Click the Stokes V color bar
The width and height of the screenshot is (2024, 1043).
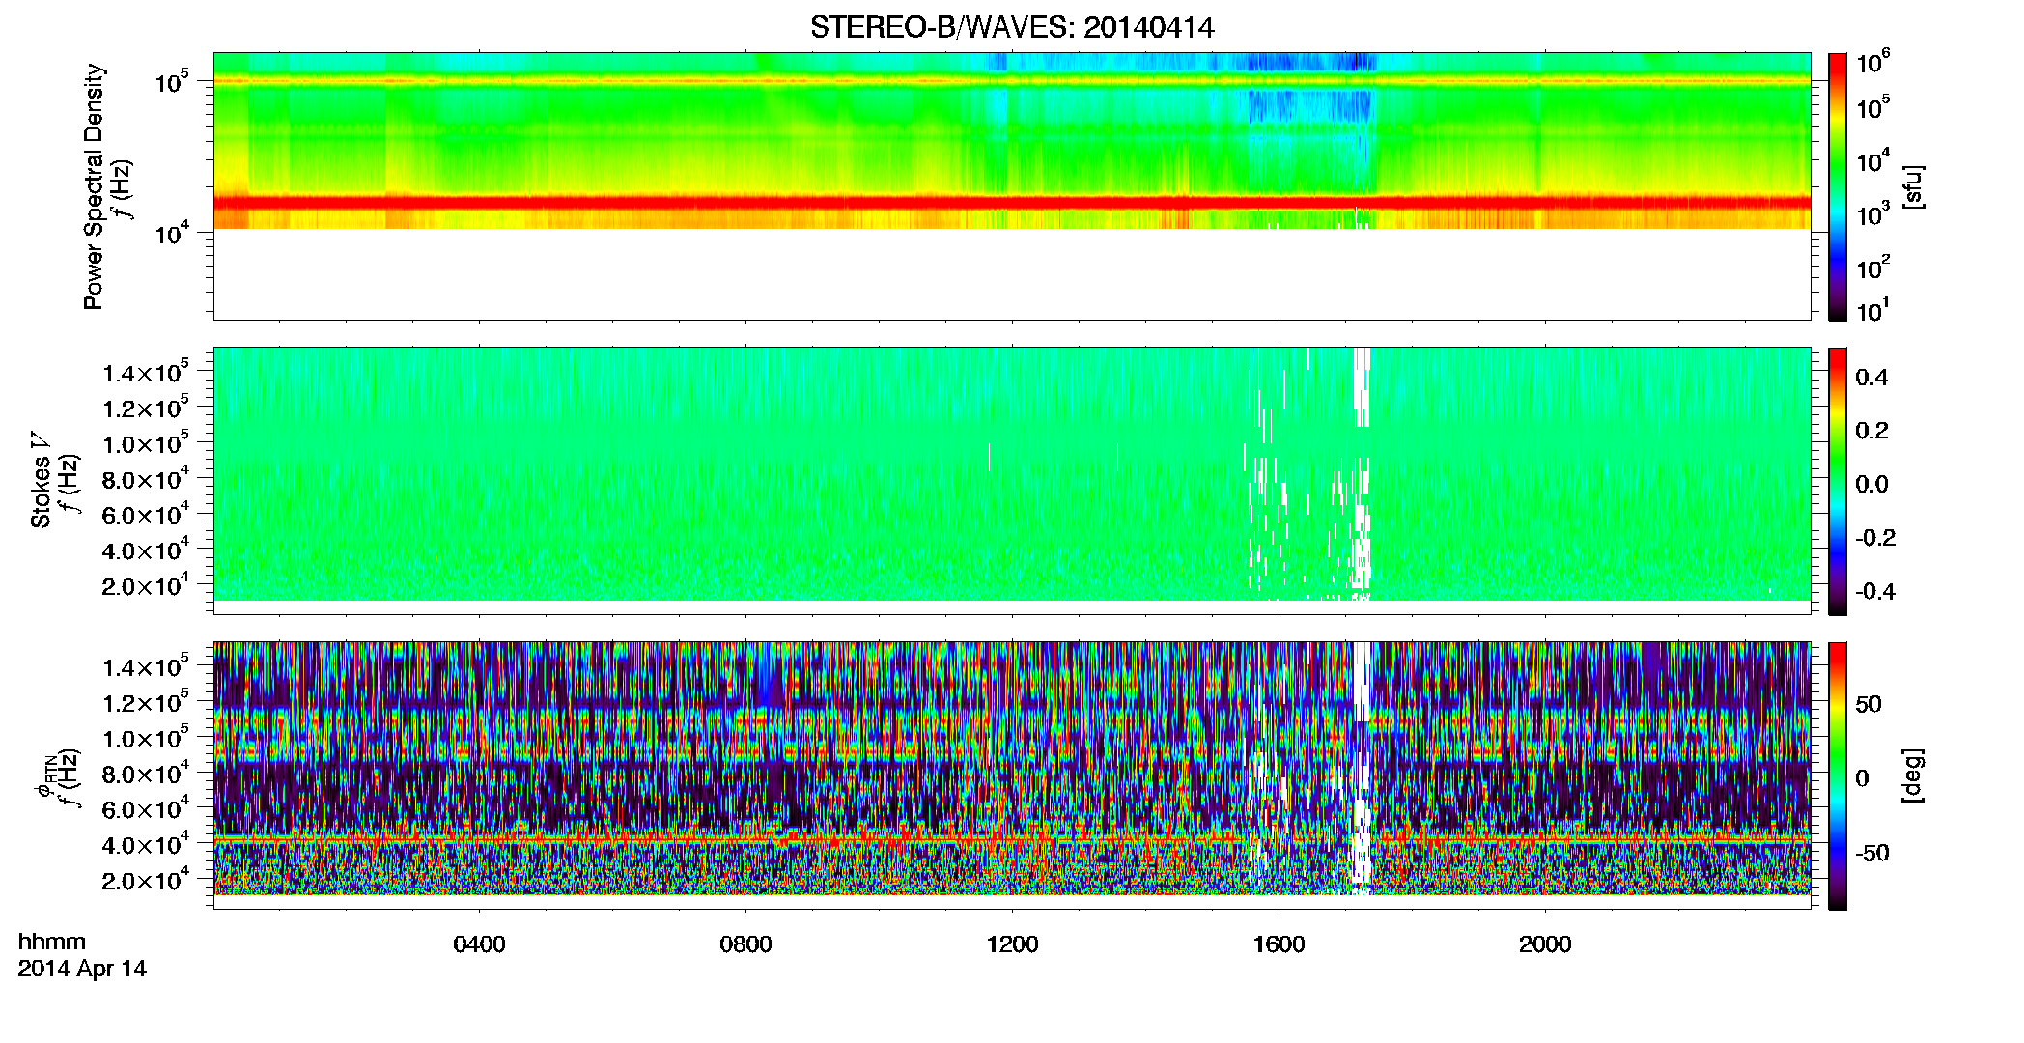click(x=1838, y=481)
